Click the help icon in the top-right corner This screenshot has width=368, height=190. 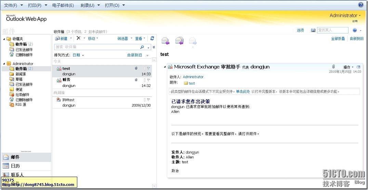tap(361, 5)
